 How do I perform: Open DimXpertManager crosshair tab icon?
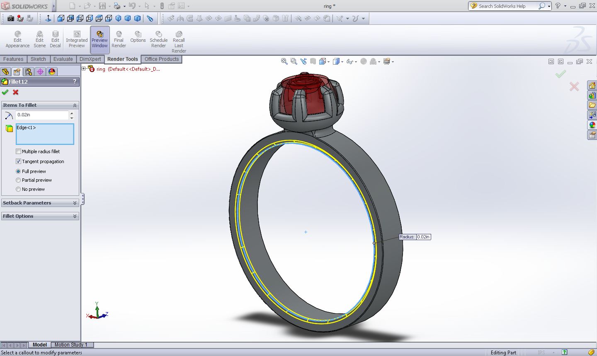[40, 72]
